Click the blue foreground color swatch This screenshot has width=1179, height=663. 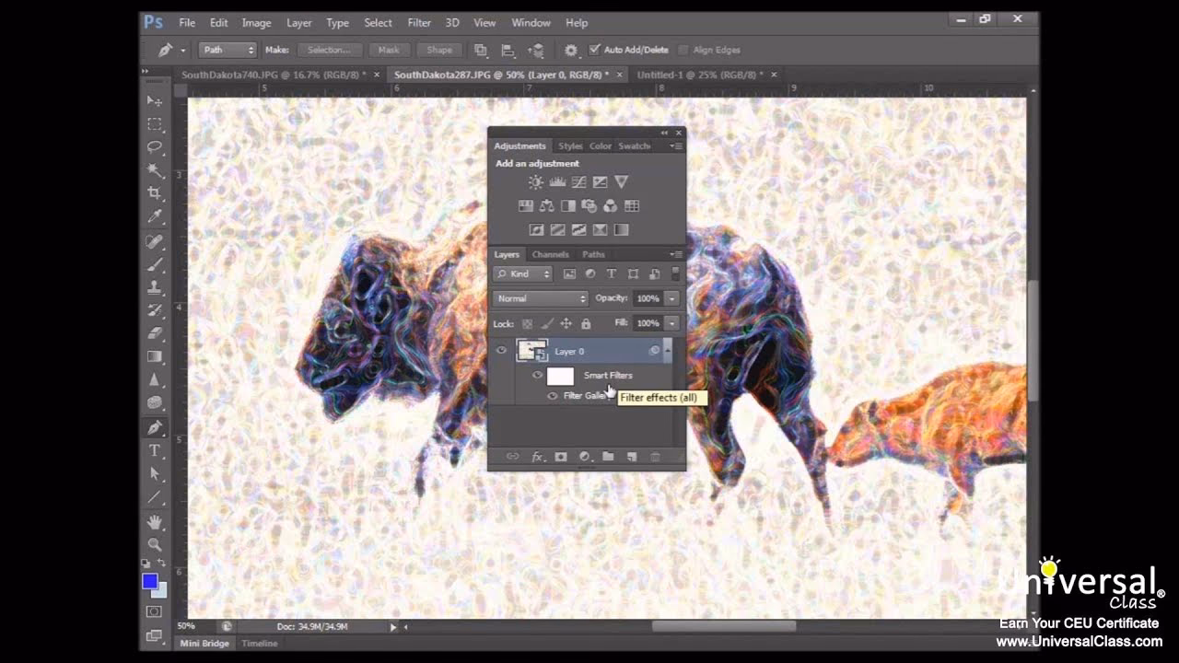(150, 582)
